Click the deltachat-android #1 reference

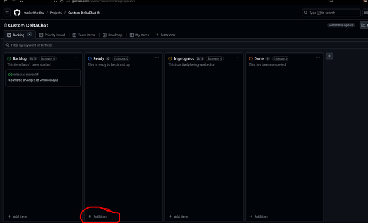tap(26, 75)
